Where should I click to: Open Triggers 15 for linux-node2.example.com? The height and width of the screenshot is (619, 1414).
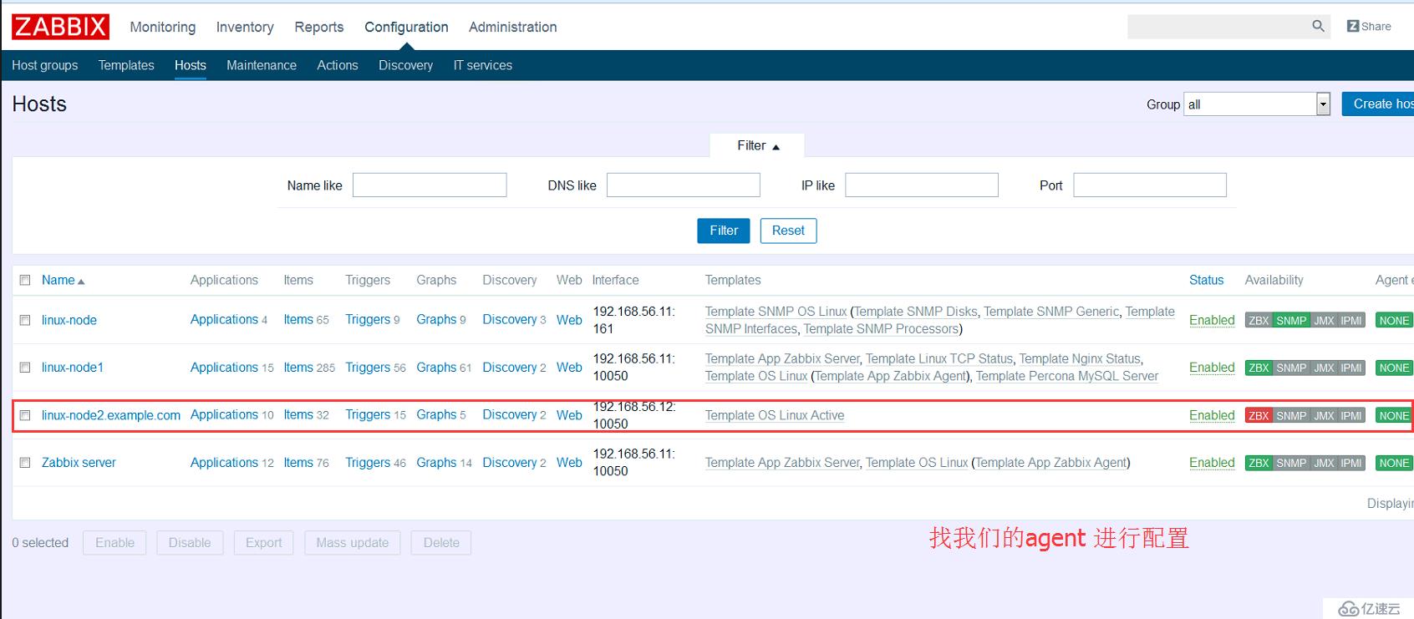point(368,414)
